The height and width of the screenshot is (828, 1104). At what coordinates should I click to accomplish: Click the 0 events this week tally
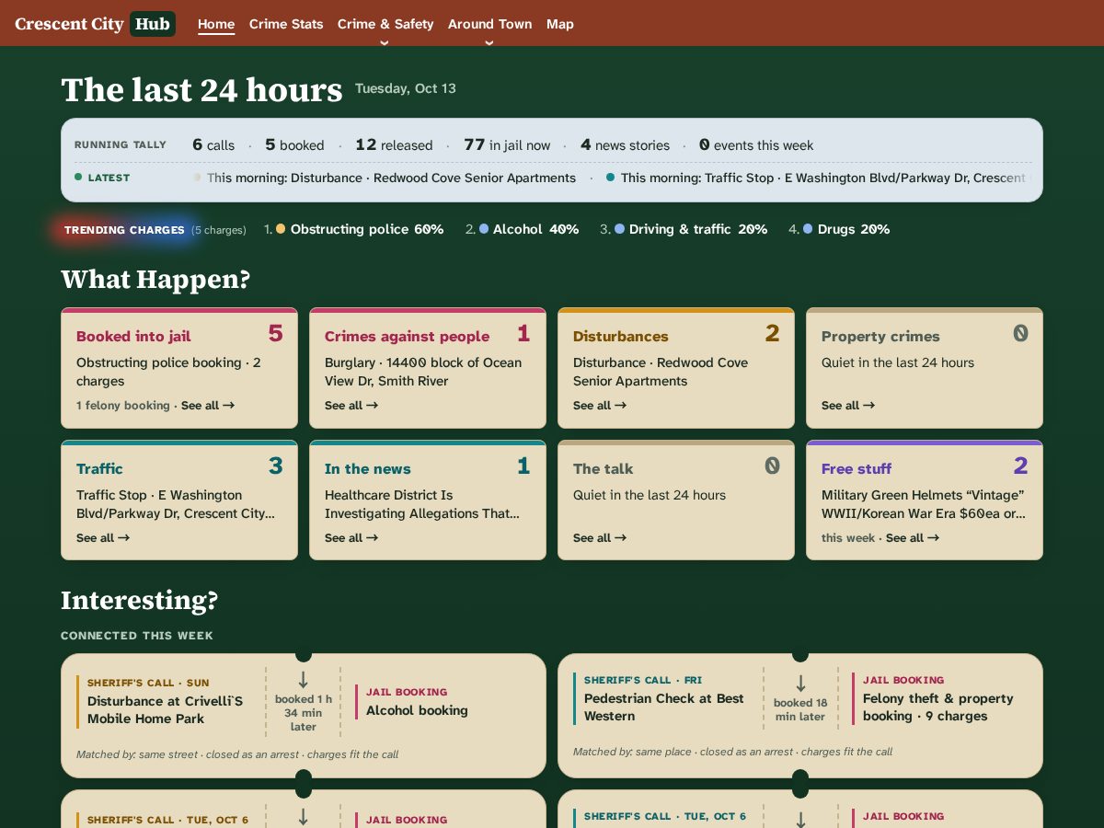click(x=756, y=144)
